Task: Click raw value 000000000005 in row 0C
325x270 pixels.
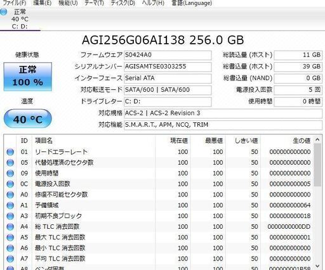Action: coord(290,184)
